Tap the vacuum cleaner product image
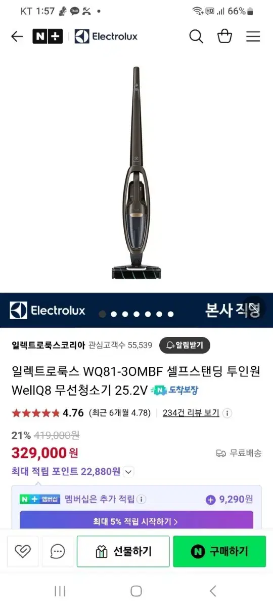Image resolution: width=273 pixels, height=608 pixels. click(137, 172)
